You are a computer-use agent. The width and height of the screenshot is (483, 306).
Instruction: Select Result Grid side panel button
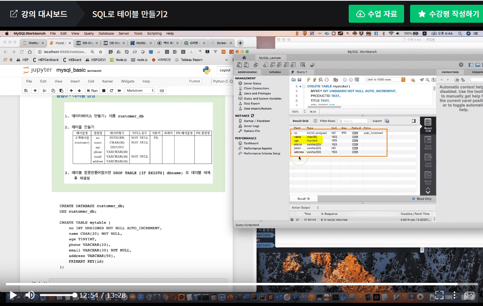point(428,125)
